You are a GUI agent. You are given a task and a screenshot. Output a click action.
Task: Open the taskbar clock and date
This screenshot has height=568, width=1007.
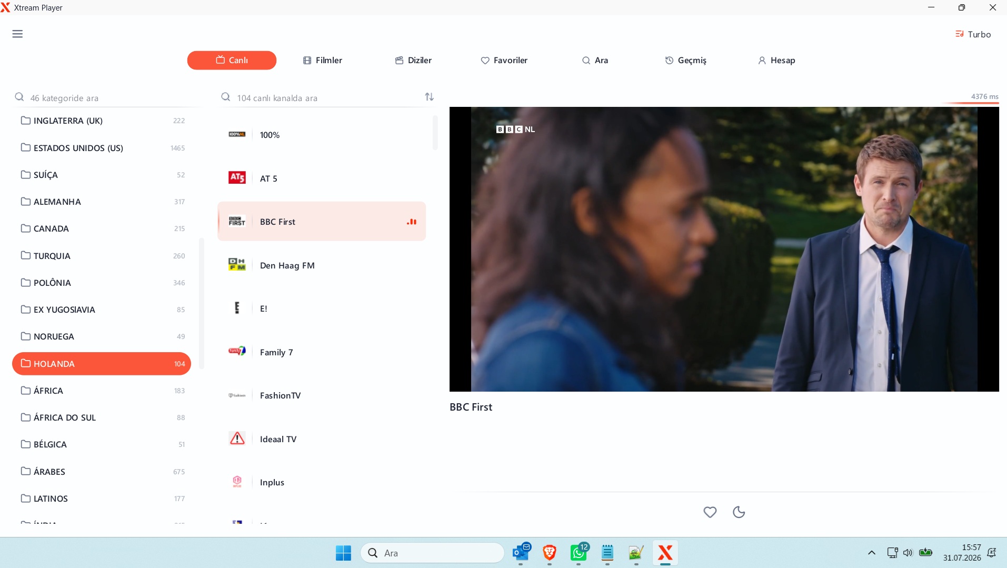pos(962,553)
